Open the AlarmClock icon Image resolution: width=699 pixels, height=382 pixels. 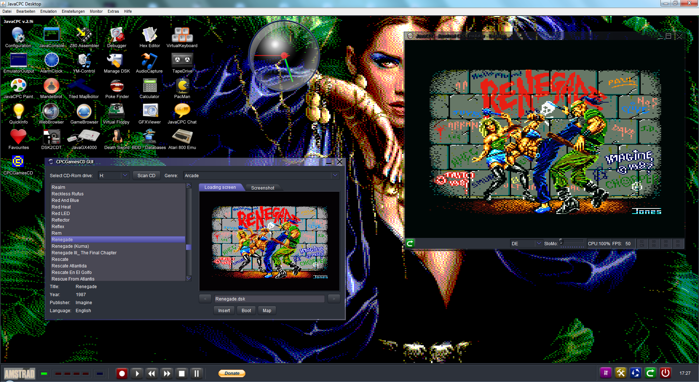click(x=51, y=63)
